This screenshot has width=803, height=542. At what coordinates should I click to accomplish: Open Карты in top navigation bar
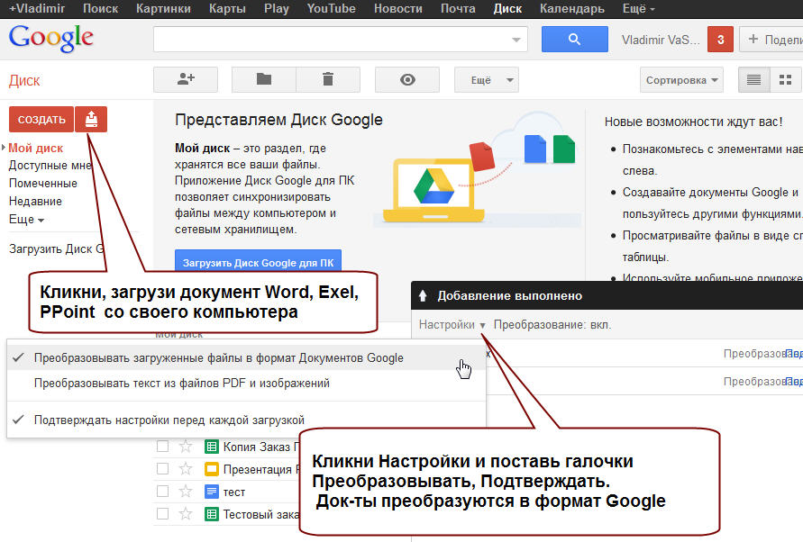pyautogui.click(x=227, y=9)
